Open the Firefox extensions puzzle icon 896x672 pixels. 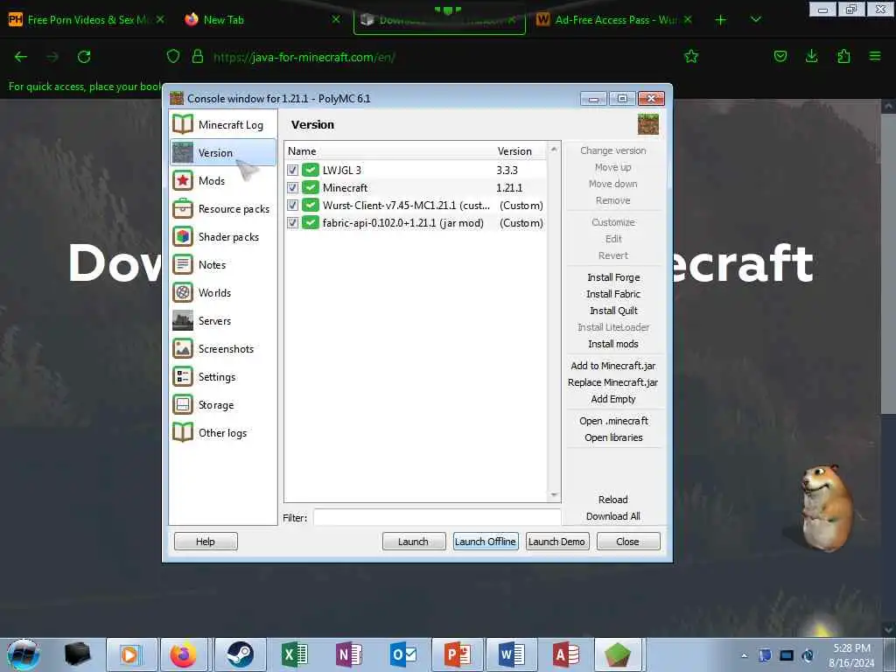843,56
